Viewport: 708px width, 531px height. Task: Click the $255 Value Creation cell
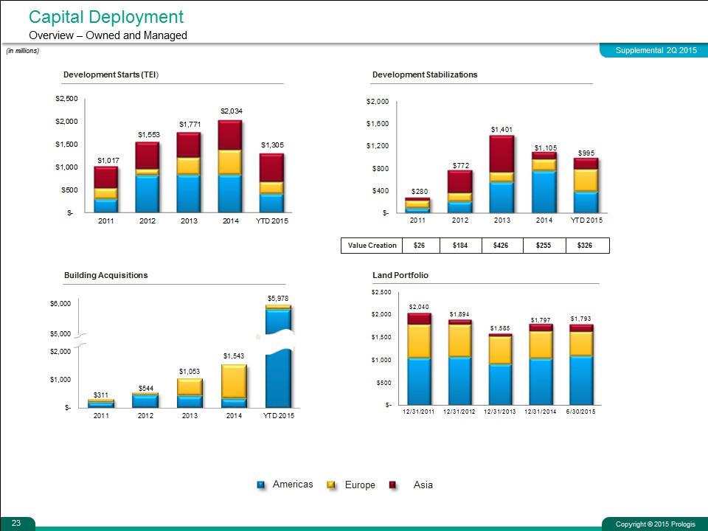point(544,245)
